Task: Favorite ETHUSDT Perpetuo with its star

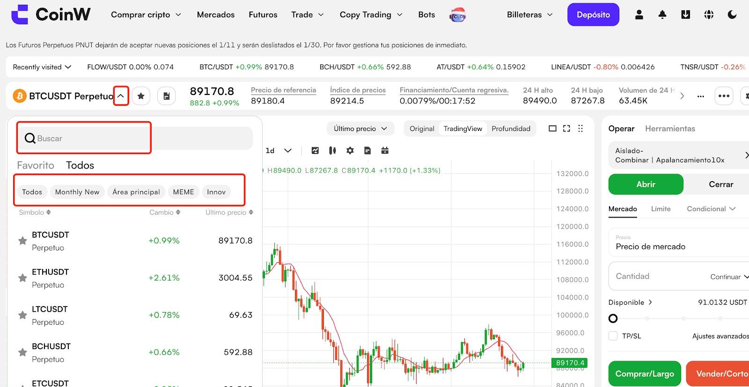Action: point(22,278)
